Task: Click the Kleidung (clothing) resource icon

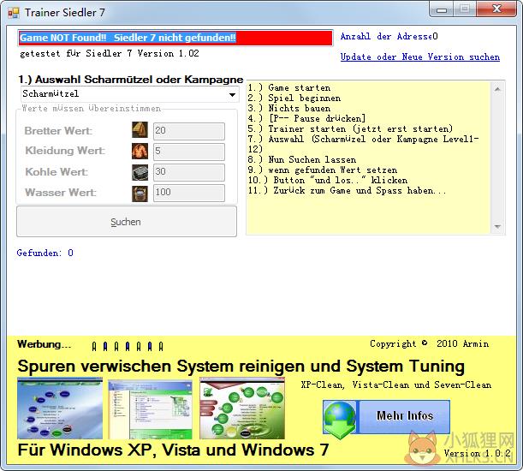Action: tap(140, 152)
